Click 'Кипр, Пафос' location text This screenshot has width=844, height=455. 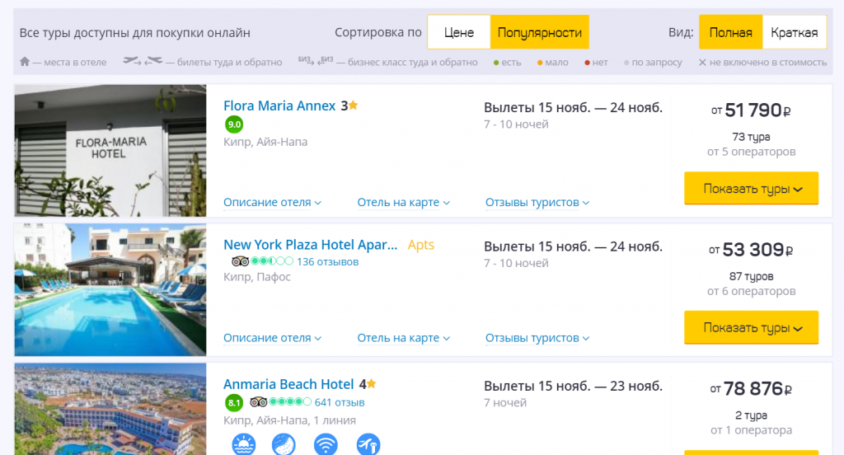coord(257,277)
